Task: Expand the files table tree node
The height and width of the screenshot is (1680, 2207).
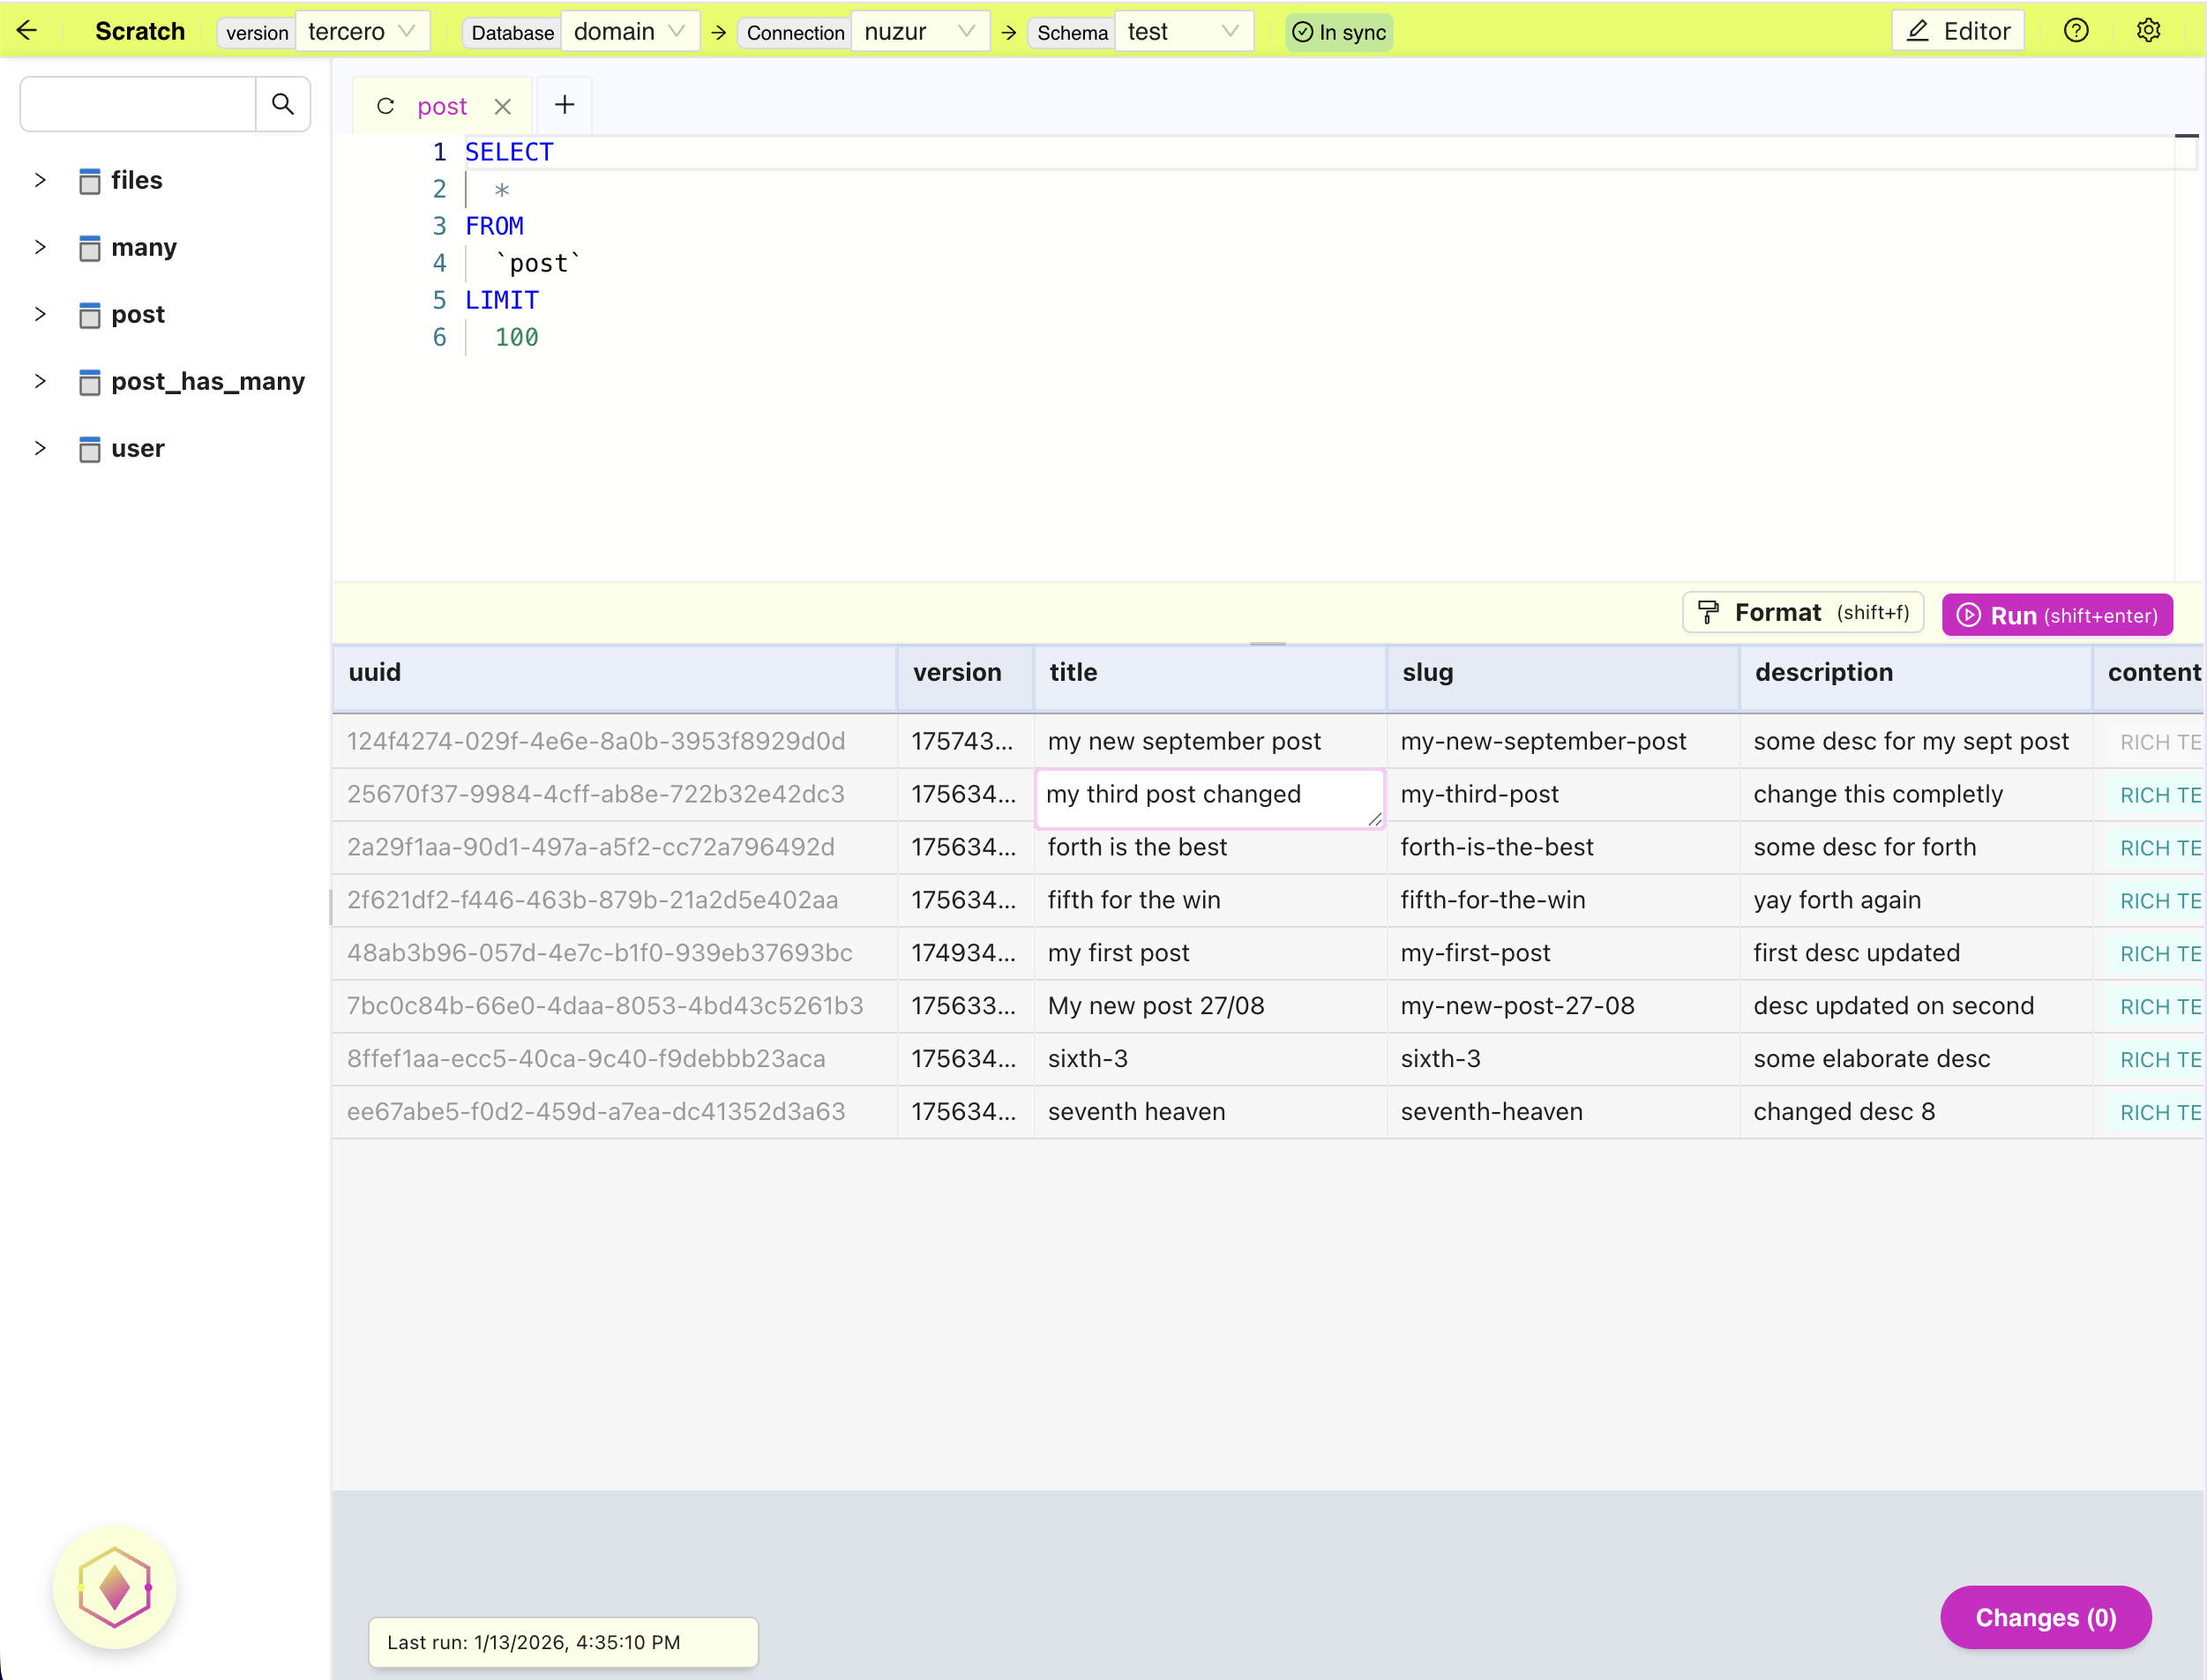Action: click(40, 181)
